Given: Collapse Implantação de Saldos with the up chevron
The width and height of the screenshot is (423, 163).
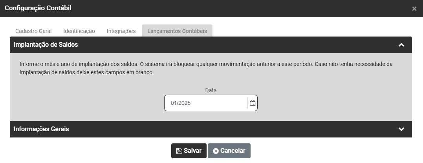Looking at the screenshot, I should [401, 45].
